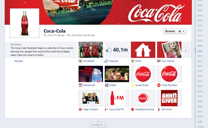Image resolution: width=208 pixels, height=128 pixels.
Task: Jump to 1963 on the timeline
Action: 200,56
